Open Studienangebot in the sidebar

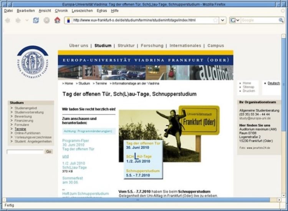(26, 108)
